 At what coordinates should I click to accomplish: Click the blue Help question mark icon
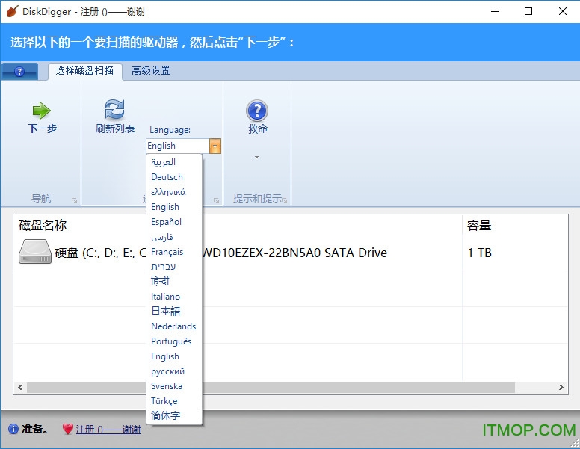pyautogui.click(x=257, y=111)
